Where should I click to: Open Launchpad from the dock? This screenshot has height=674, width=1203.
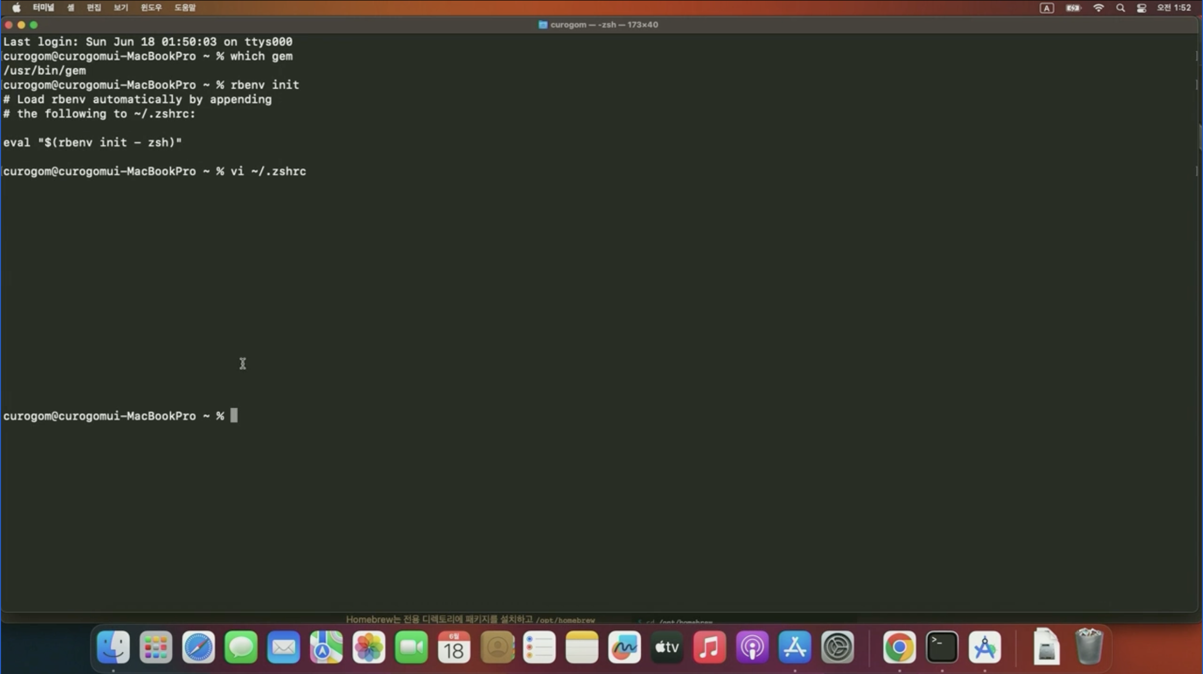coord(156,647)
